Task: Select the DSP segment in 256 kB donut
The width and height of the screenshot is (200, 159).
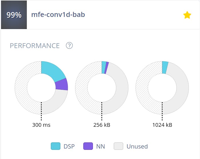Action: (104, 67)
